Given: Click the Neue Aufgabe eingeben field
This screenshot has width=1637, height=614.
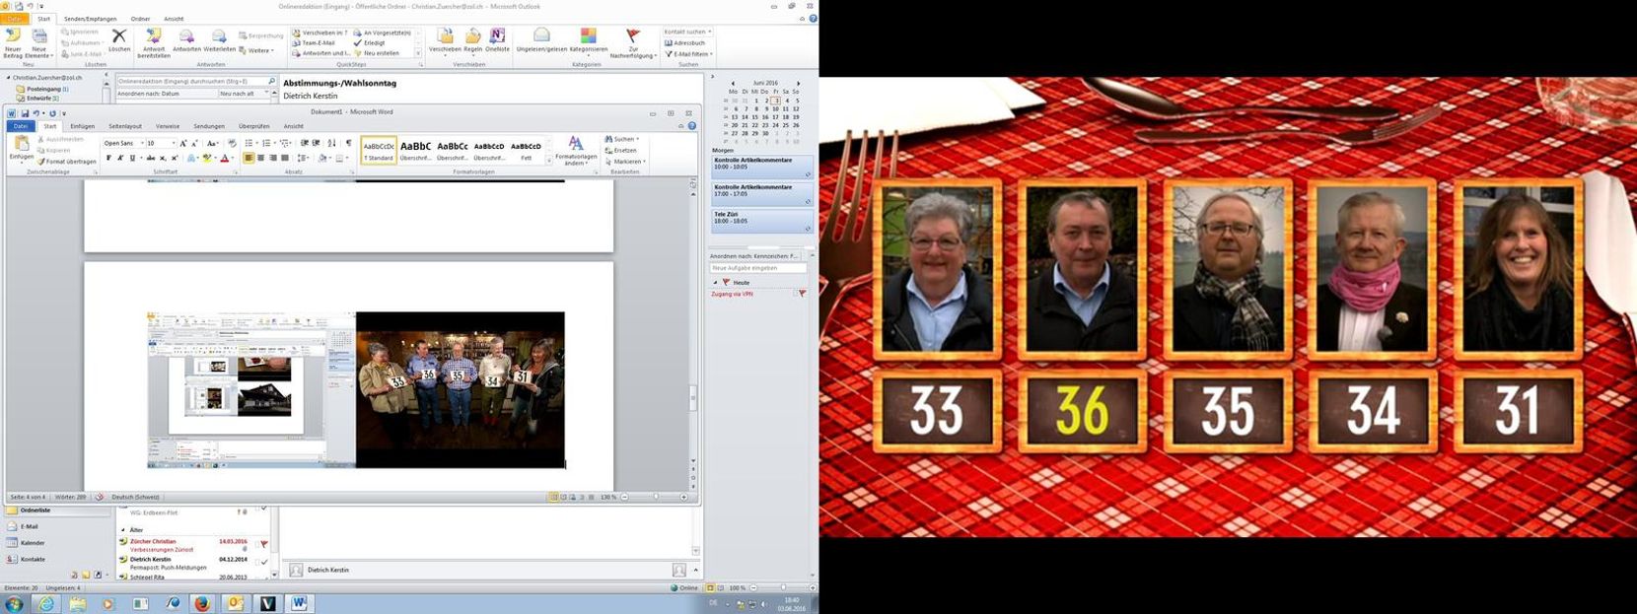Looking at the screenshot, I should (x=757, y=268).
